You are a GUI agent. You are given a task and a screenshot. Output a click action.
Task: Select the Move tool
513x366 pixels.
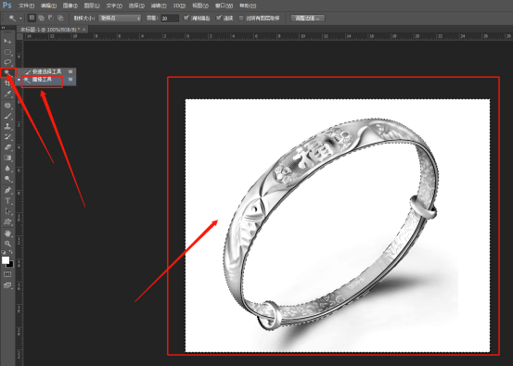[x=7, y=41]
